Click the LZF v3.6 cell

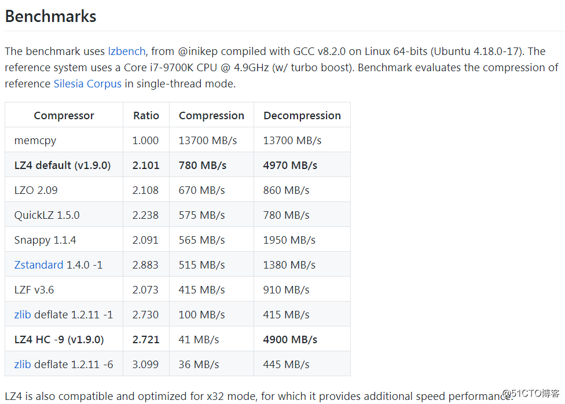64,290
